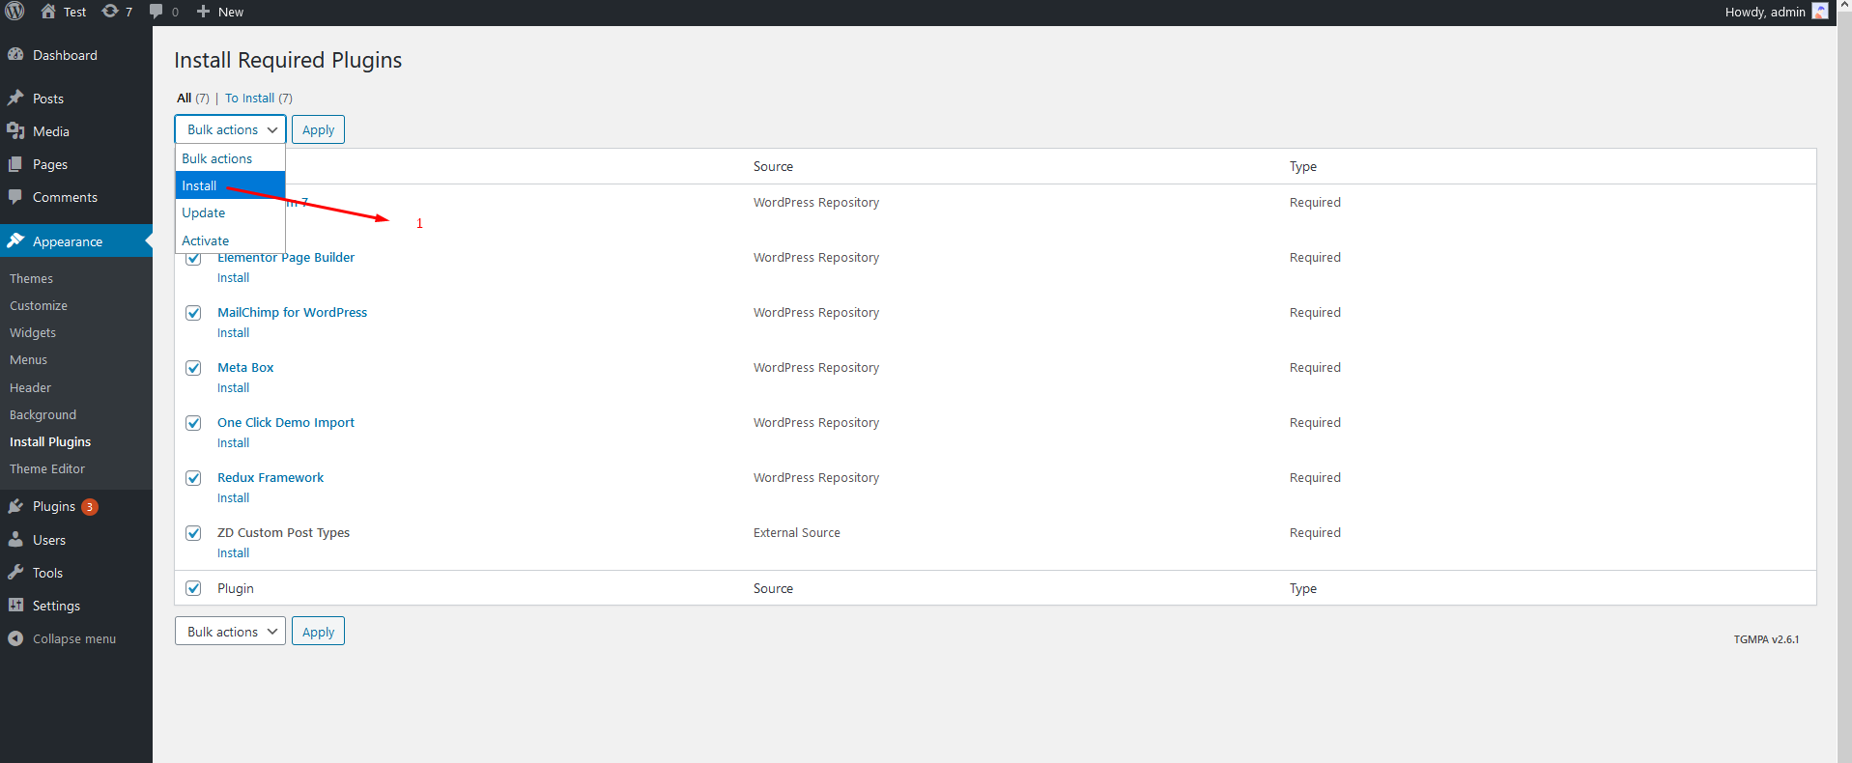
Task: Click Install under One Click Demo Import
Action: (x=233, y=443)
